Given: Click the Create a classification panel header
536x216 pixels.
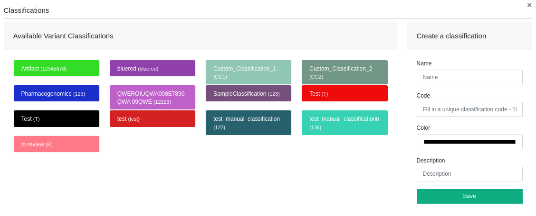Looking at the screenshot, I should pos(469,36).
